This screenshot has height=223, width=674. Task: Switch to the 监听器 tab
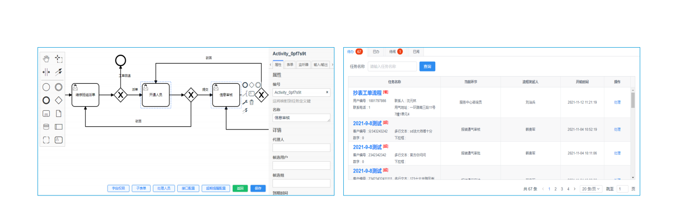(x=303, y=65)
